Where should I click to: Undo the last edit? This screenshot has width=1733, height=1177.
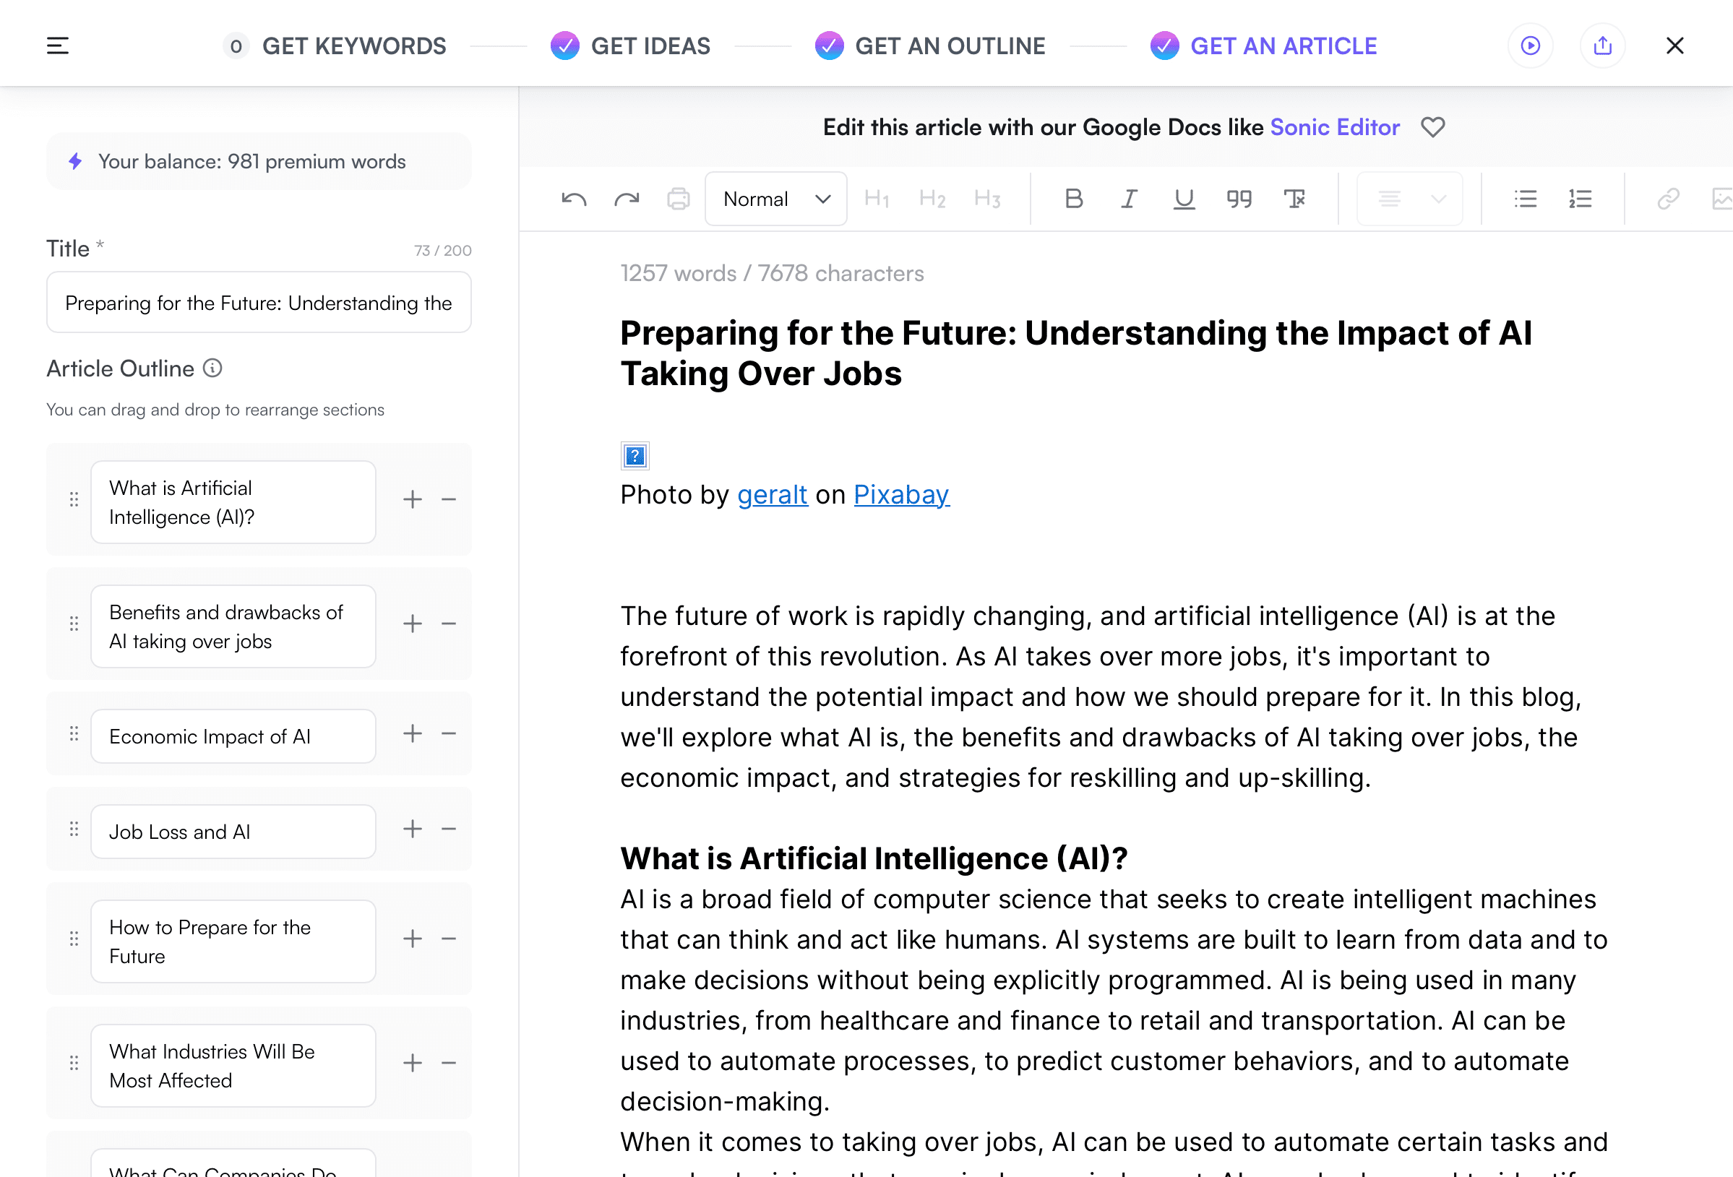point(573,198)
